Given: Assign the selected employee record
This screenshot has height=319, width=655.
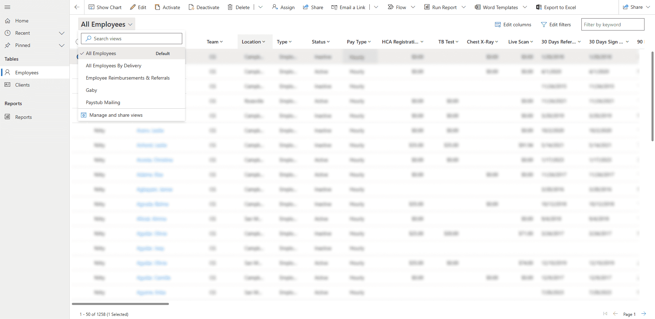Looking at the screenshot, I should 283,7.
